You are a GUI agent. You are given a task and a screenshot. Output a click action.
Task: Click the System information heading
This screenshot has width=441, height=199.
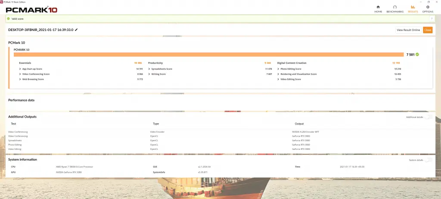pyautogui.click(x=22, y=160)
